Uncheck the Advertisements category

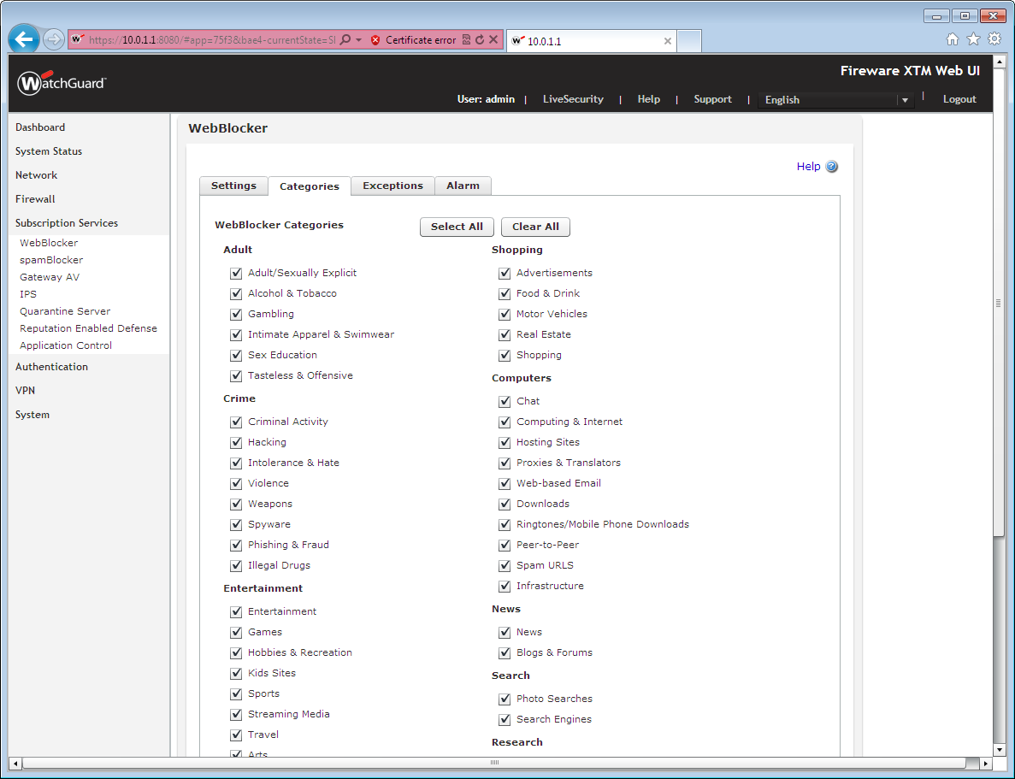pyautogui.click(x=505, y=274)
